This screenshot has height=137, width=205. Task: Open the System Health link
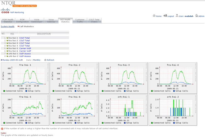point(8,27)
